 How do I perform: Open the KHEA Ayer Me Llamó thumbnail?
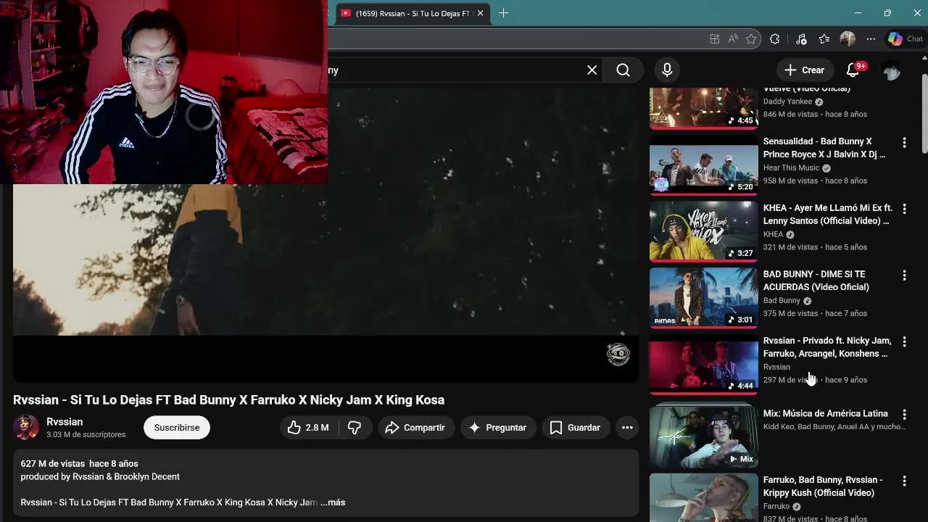coord(703,231)
